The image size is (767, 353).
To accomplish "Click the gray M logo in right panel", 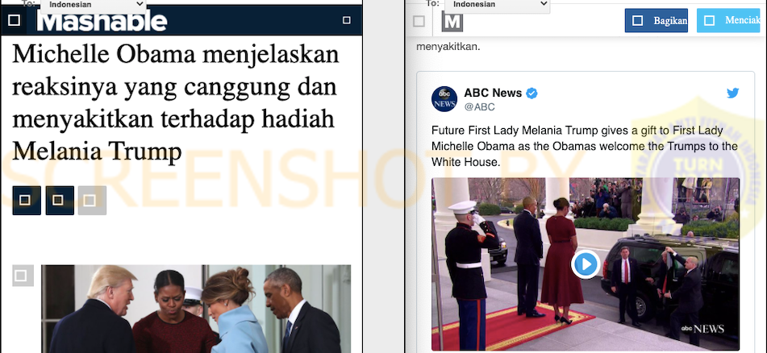I will [x=452, y=22].
